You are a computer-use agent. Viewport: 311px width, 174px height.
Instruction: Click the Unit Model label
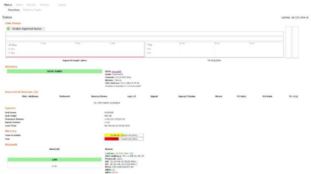[x=11, y=116]
